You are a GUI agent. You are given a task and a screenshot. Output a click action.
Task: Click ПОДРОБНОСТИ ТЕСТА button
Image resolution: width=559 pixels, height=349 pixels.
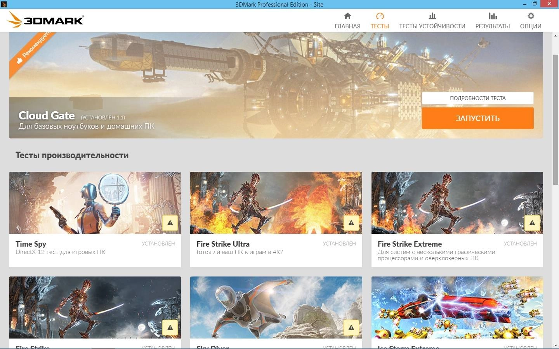tap(478, 98)
